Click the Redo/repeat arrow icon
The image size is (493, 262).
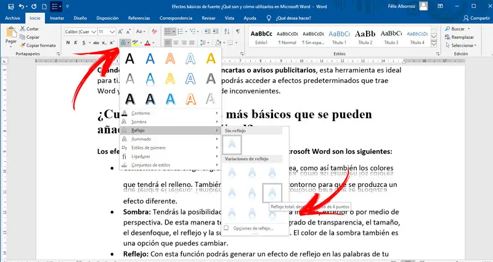pyautogui.click(x=34, y=6)
